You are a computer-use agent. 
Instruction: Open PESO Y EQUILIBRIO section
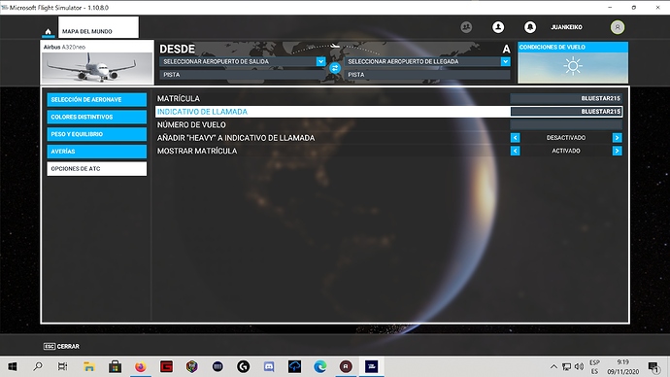click(96, 134)
